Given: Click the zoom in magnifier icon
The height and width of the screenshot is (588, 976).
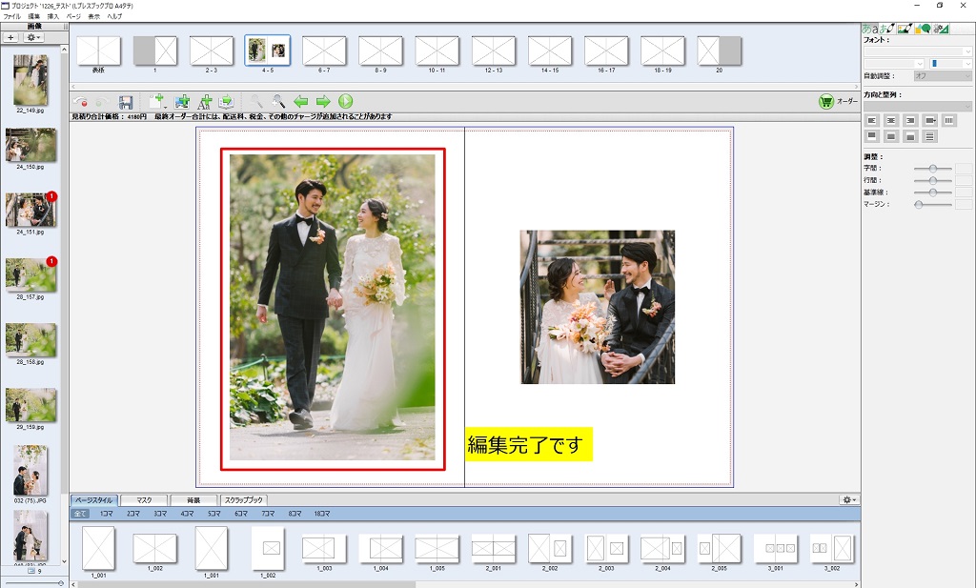Looking at the screenshot, I should [x=278, y=101].
